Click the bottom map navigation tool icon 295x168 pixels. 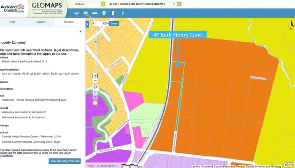click(x=95, y=103)
